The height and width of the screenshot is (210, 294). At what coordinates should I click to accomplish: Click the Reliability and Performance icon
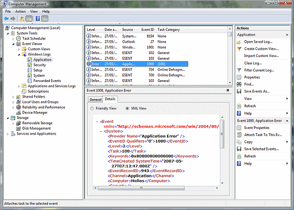pos(18,107)
